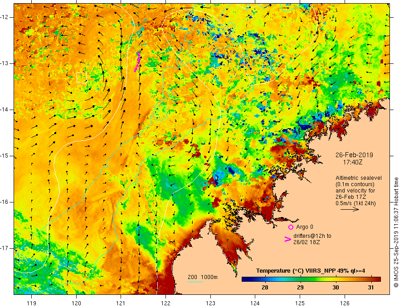Click the dark red end of color bar

coord(378,279)
